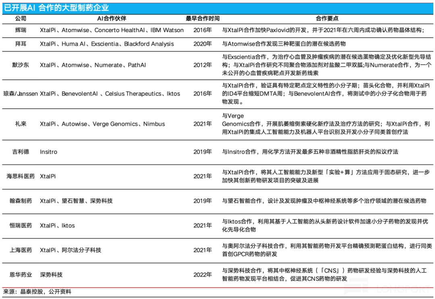The image size is (435, 299).
Task: Click the 2012年 year in 默沙东 row
Action: tap(203, 65)
